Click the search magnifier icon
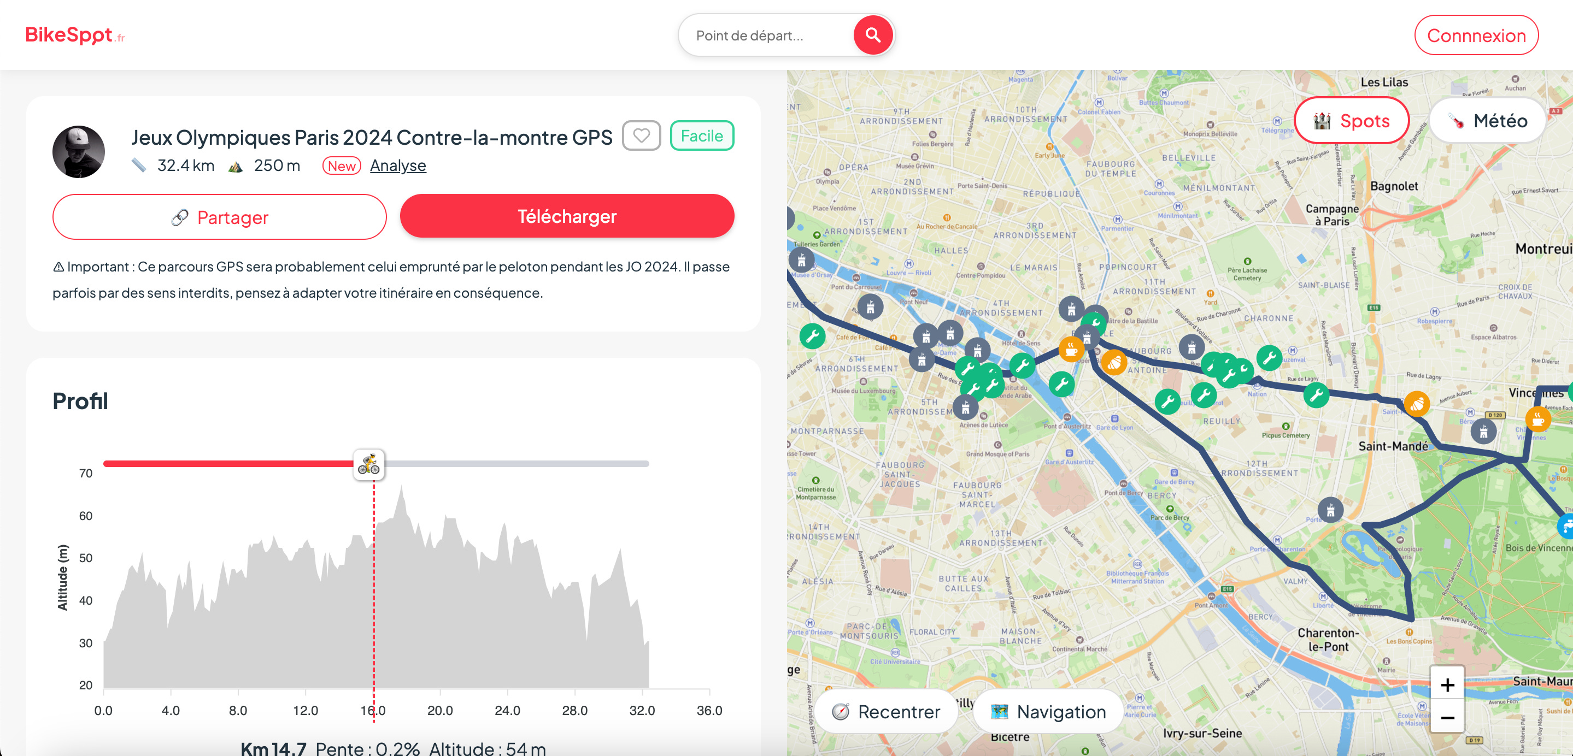This screenshot has height=756, width=1573. pos(873,35)
